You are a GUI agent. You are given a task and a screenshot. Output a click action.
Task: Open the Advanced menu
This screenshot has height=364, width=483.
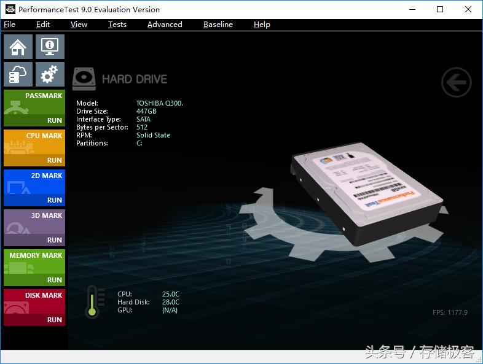point(165,25)
